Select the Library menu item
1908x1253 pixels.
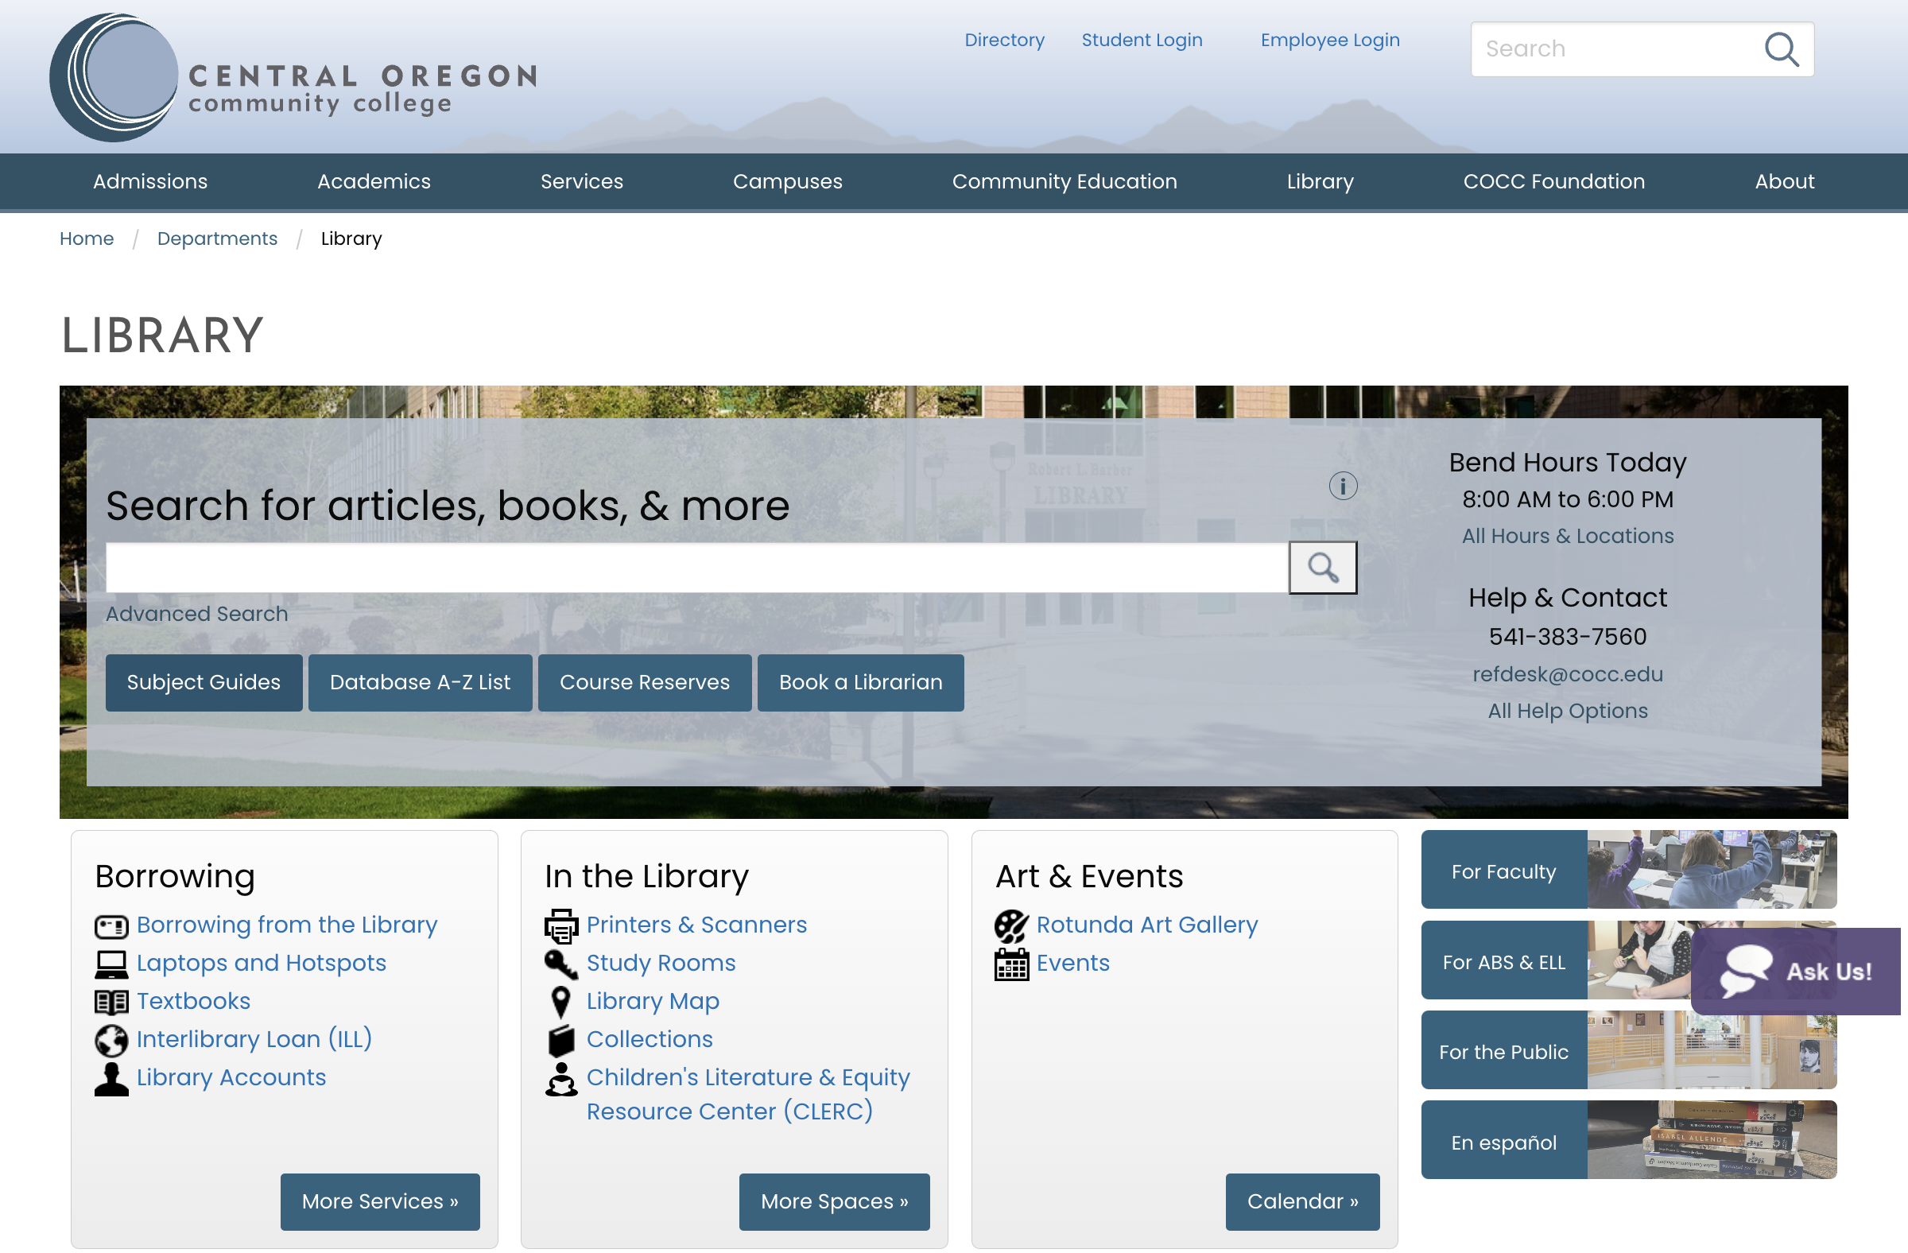click(x=1321, y=182)
